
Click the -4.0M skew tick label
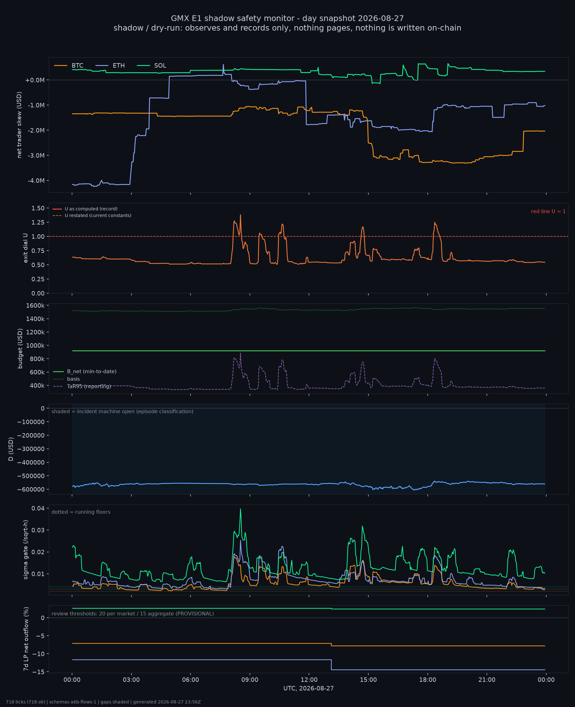pos(36,181)
